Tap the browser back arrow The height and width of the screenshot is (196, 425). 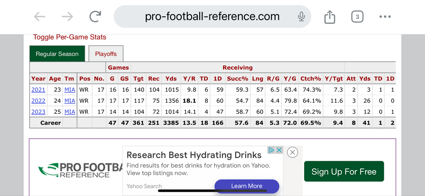point(40,17)
